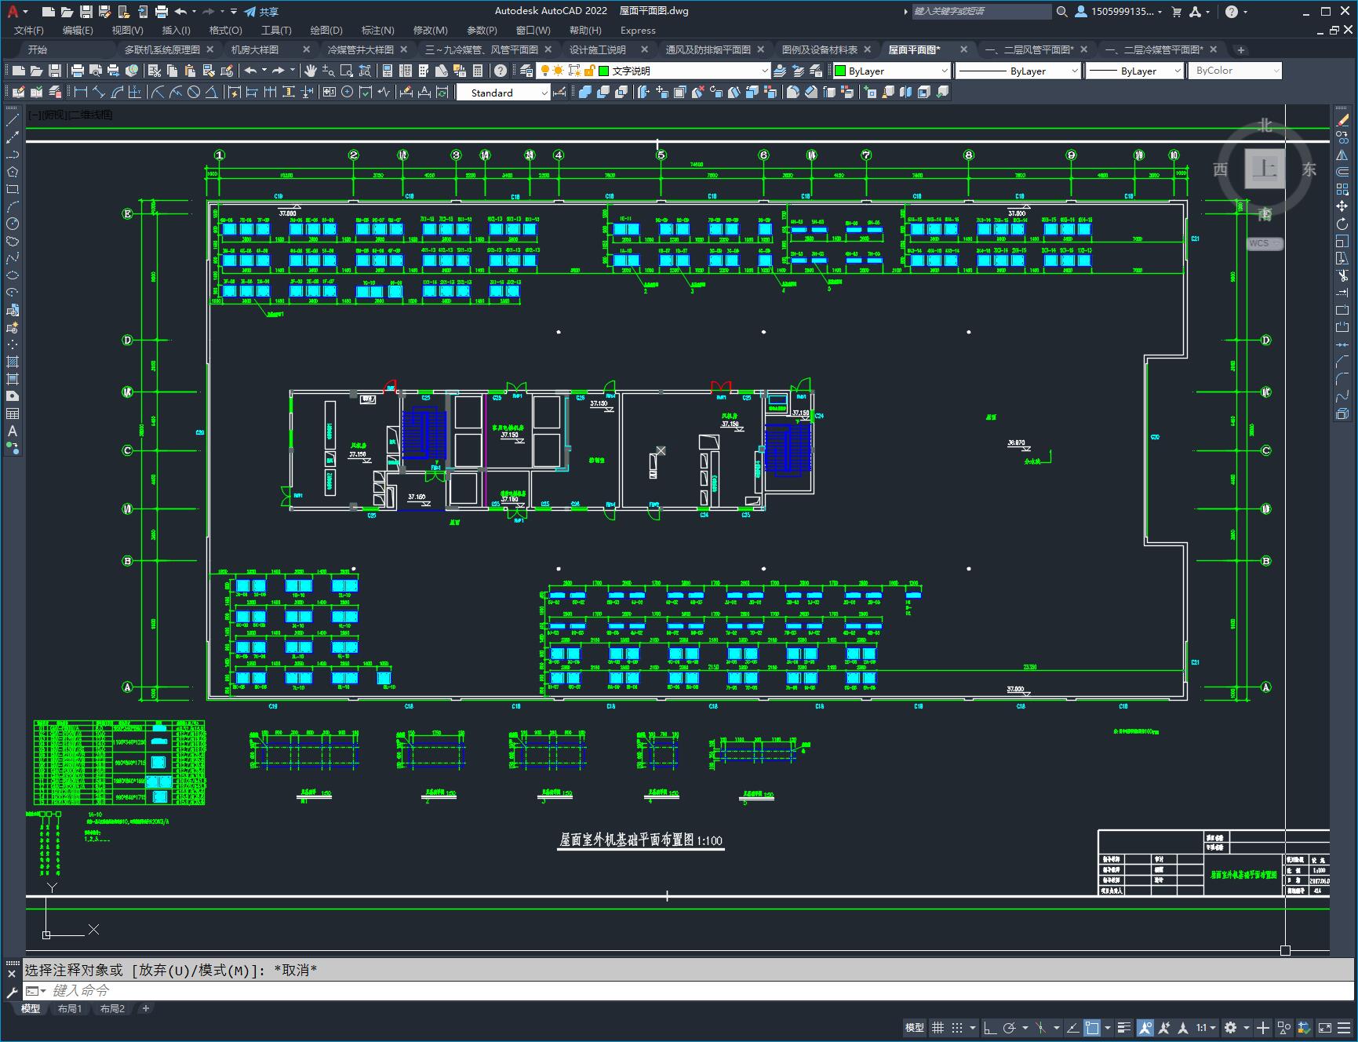Click the Autodesk App Store cart icon
The width and height of the screenshot is (1358, 1042).
click(1176, 12)
